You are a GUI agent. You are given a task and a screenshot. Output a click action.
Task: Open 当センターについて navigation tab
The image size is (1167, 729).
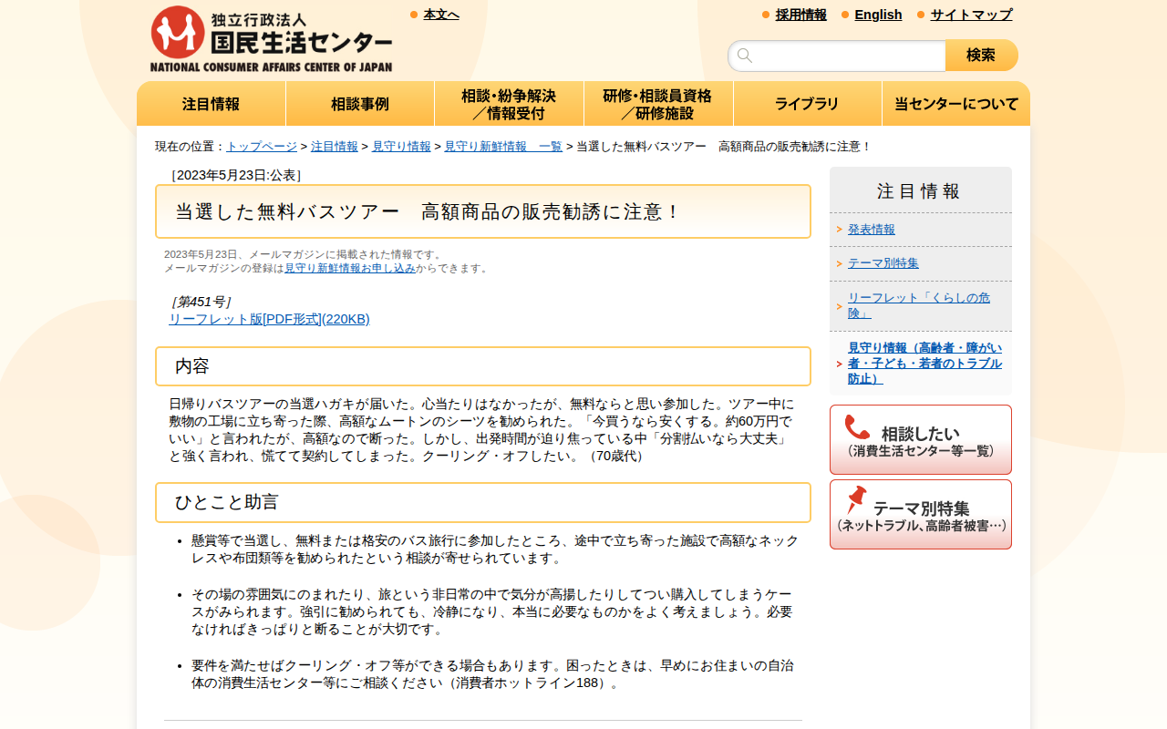pos(956,104)
